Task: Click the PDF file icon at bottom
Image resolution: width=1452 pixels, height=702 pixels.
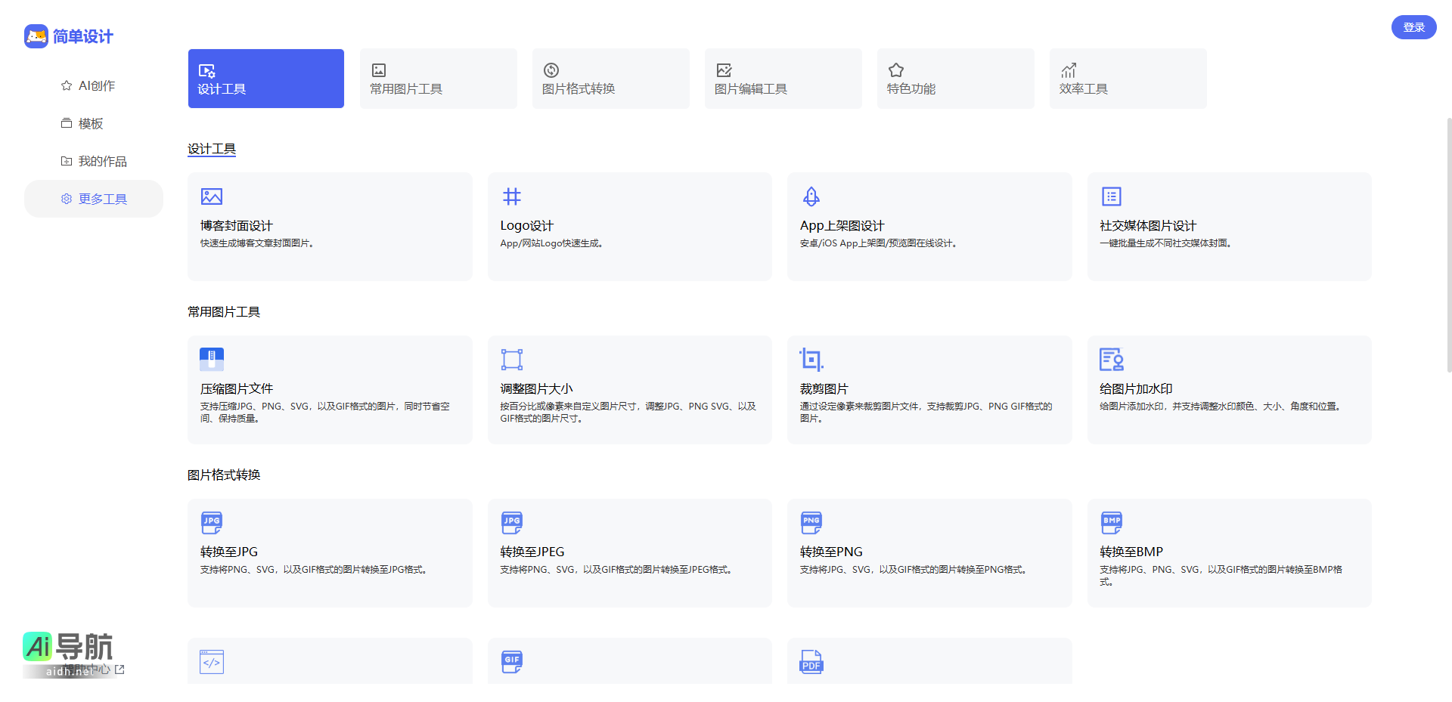Action: pos(811,662)
